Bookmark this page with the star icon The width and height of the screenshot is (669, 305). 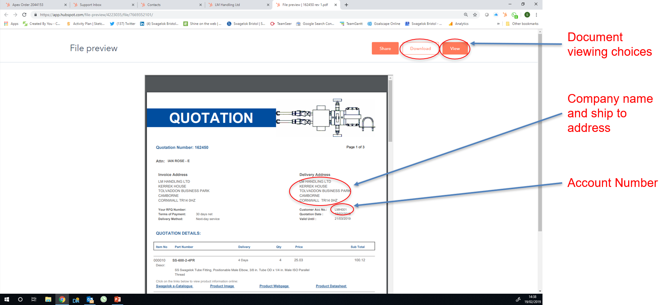point(475,15)
